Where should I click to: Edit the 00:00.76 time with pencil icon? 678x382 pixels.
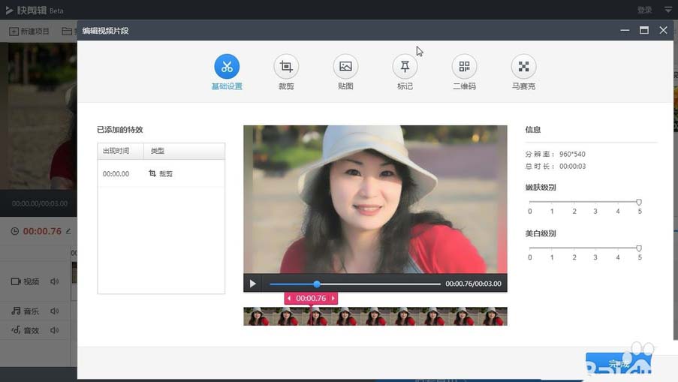click(68, 231)
